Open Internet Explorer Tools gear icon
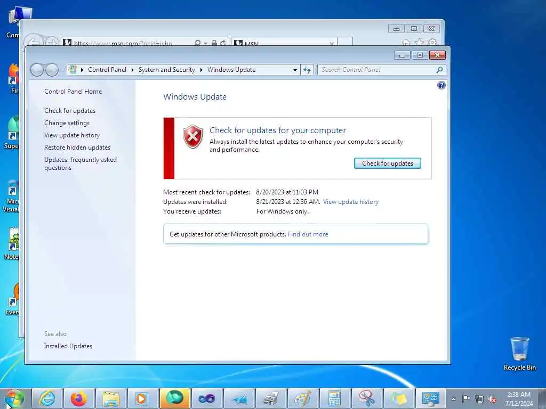546x409 pixels. [x=432, y=43]
